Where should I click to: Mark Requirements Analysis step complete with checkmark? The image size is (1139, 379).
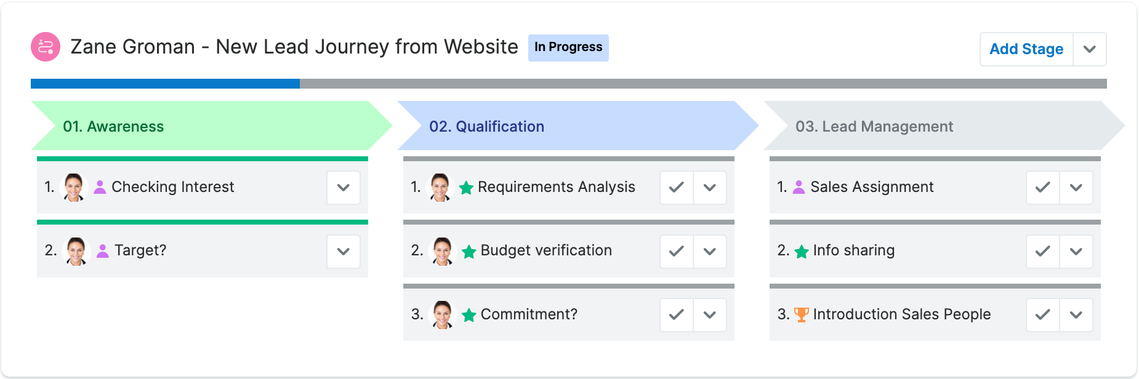[677, 187]
